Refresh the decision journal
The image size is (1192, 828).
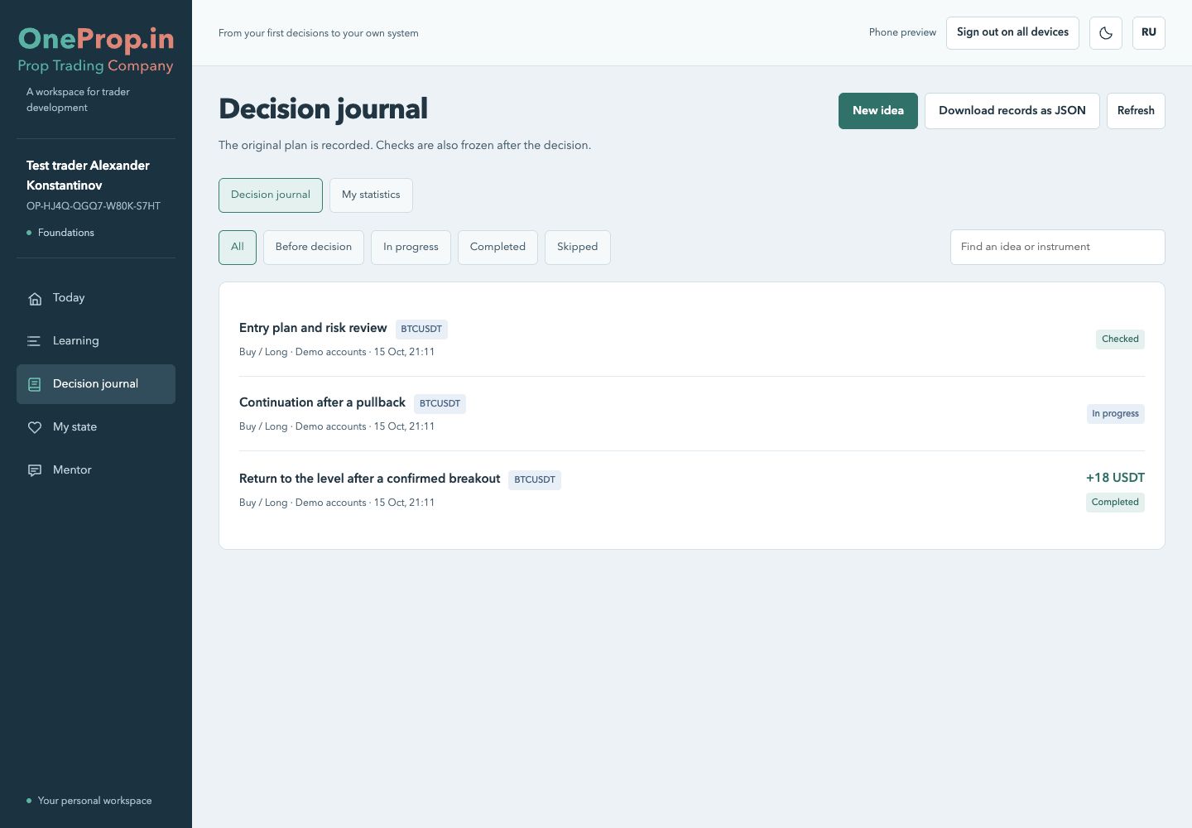1136,111
